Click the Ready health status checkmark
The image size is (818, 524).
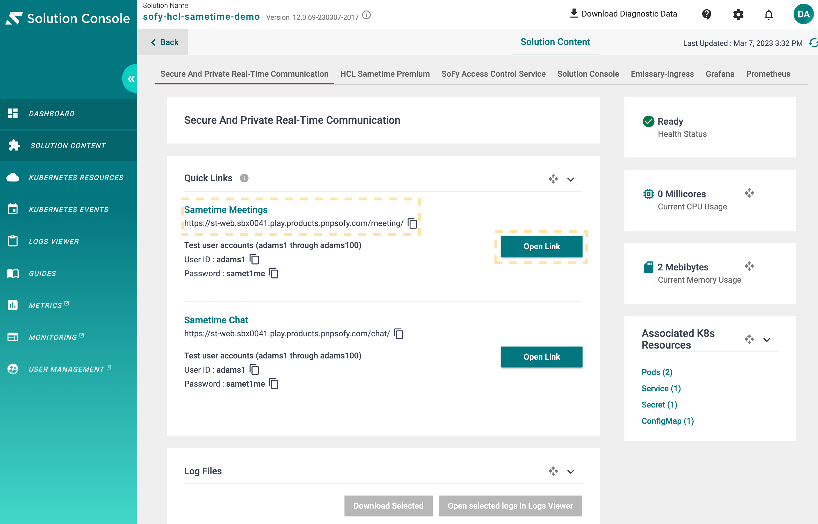(649, 121)
